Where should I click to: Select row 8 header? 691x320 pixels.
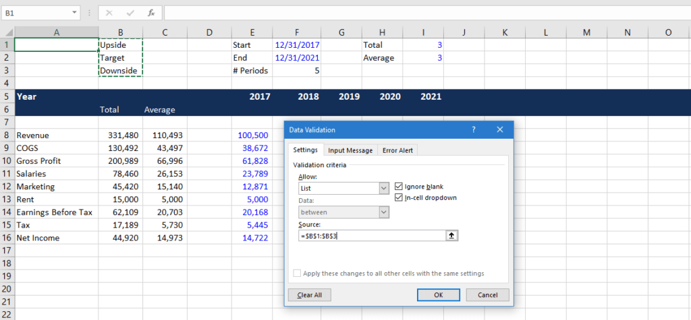pyautogui.click(x=7, y=135)
